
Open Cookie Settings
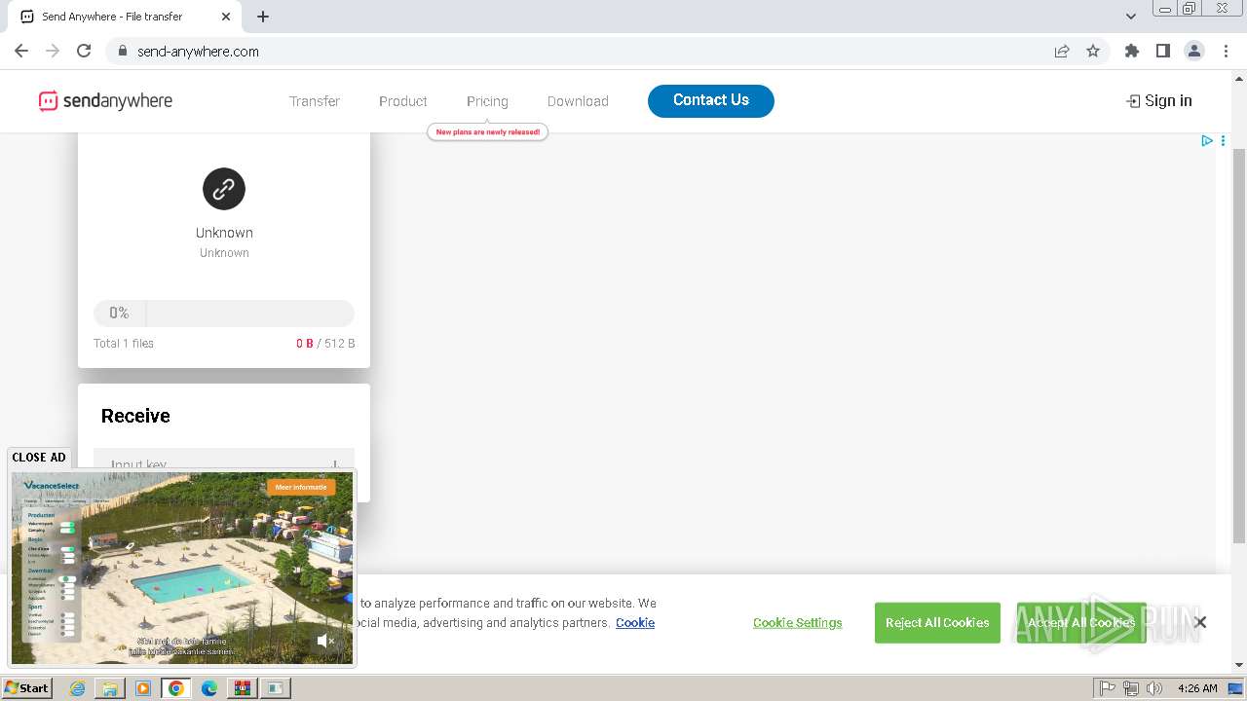pos(797,623)
